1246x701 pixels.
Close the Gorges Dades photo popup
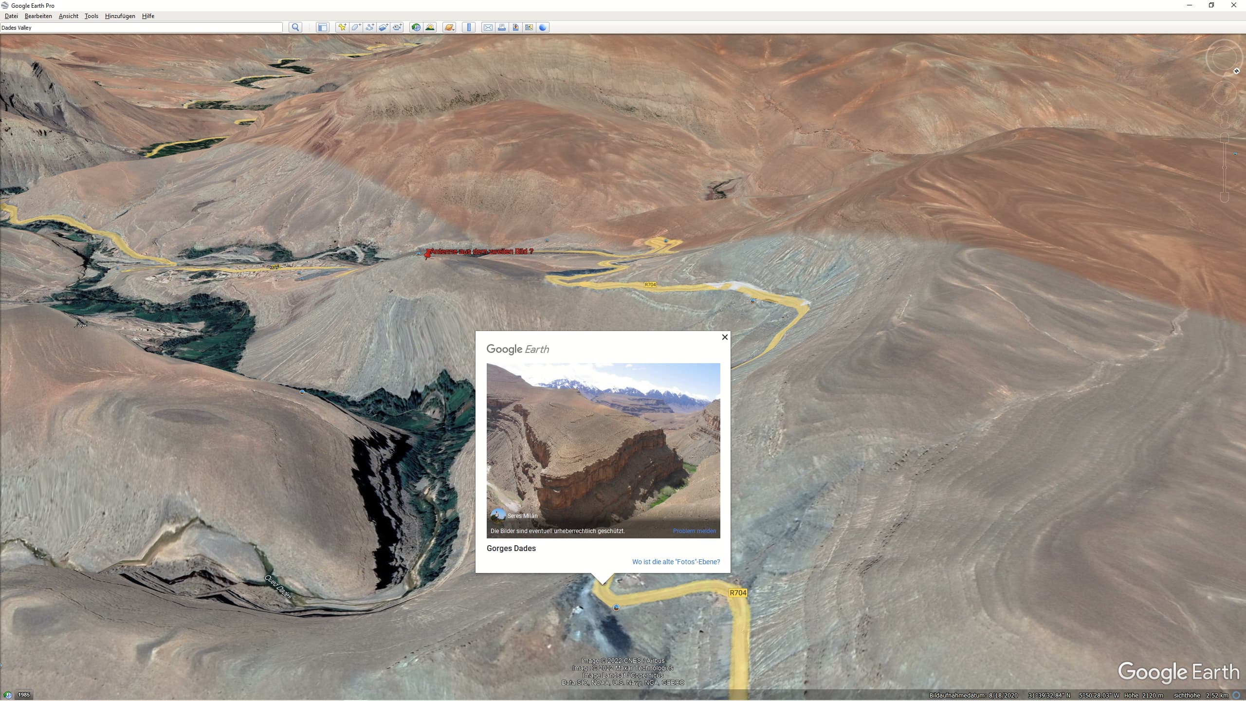click(725, 337)
